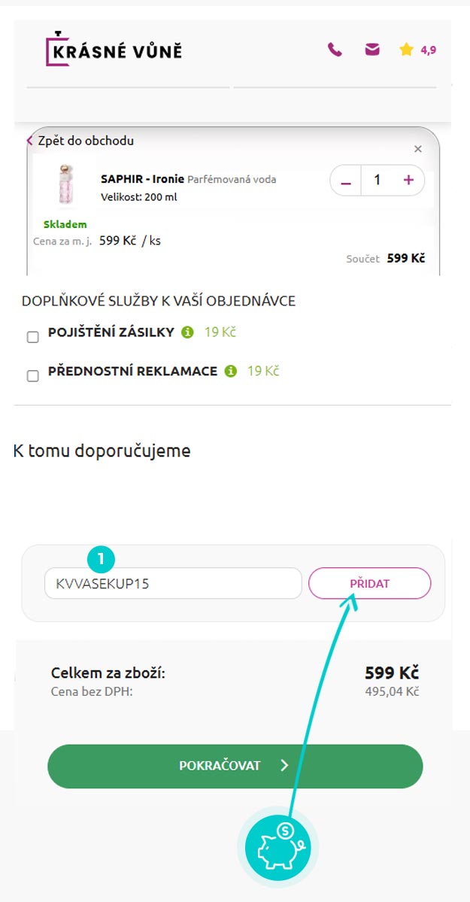Show info for Přednostní reklamace
This screenshot has height=902, width=470.
(x=231, y=371)
